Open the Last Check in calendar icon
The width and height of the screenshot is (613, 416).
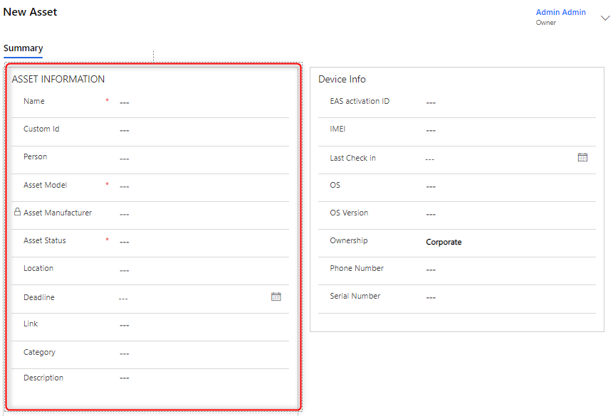tap(582, 157)
